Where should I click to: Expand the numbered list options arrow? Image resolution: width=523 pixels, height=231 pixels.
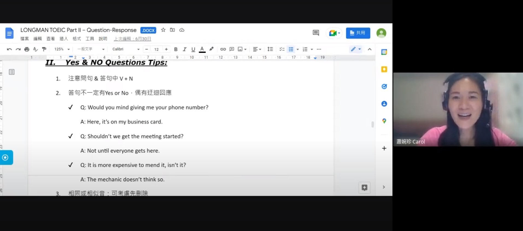(x=312, y=49)
